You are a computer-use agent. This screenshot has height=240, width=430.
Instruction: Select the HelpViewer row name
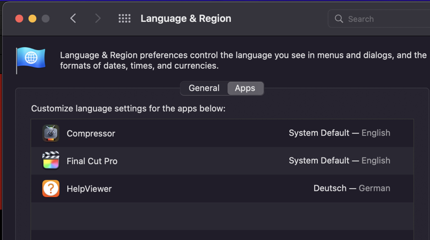click(89, 188)
